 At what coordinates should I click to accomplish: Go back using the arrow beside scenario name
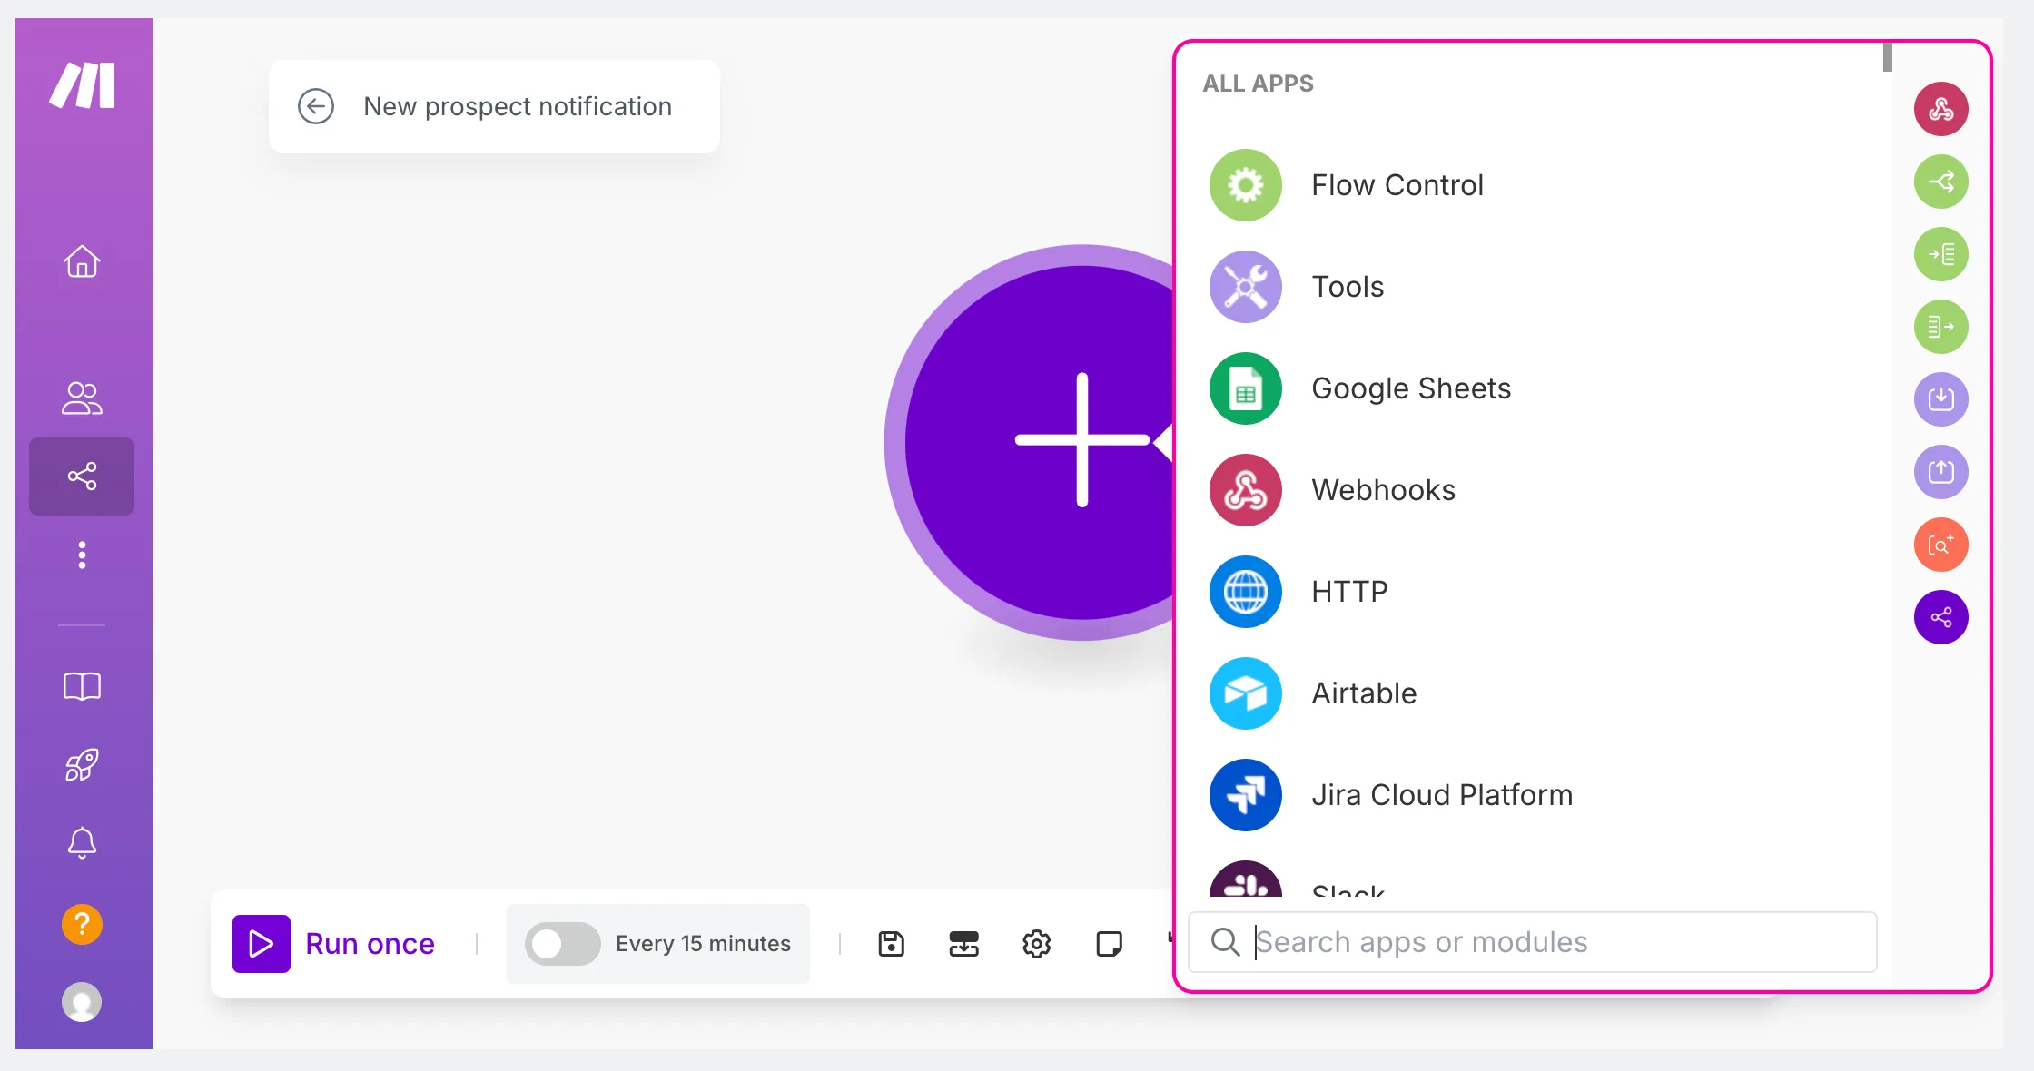point(316,106)
